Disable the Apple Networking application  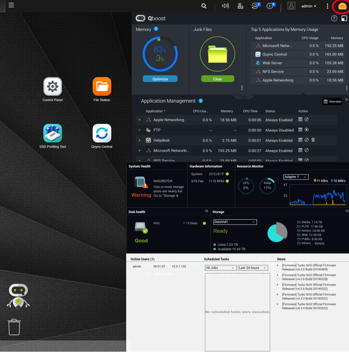[x=306, y=120]
